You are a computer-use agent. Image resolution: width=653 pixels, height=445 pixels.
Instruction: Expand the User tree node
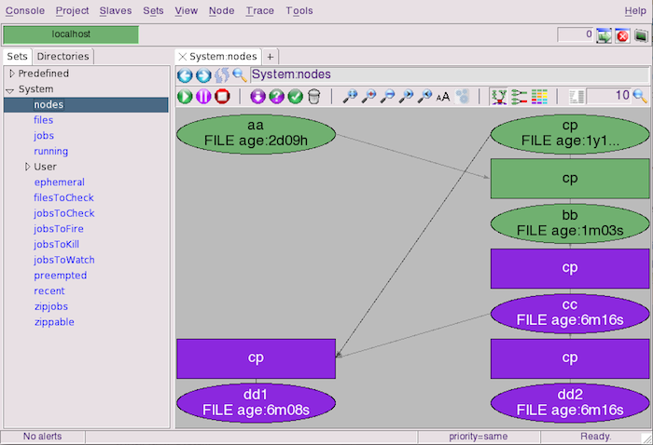27,167
